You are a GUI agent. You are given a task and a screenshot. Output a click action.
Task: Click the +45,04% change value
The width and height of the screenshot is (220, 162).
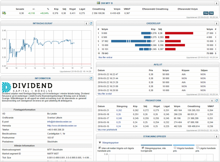(44, 13)
